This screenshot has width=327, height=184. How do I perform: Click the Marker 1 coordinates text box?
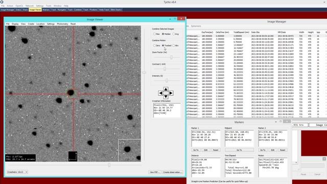click(206, 139)
